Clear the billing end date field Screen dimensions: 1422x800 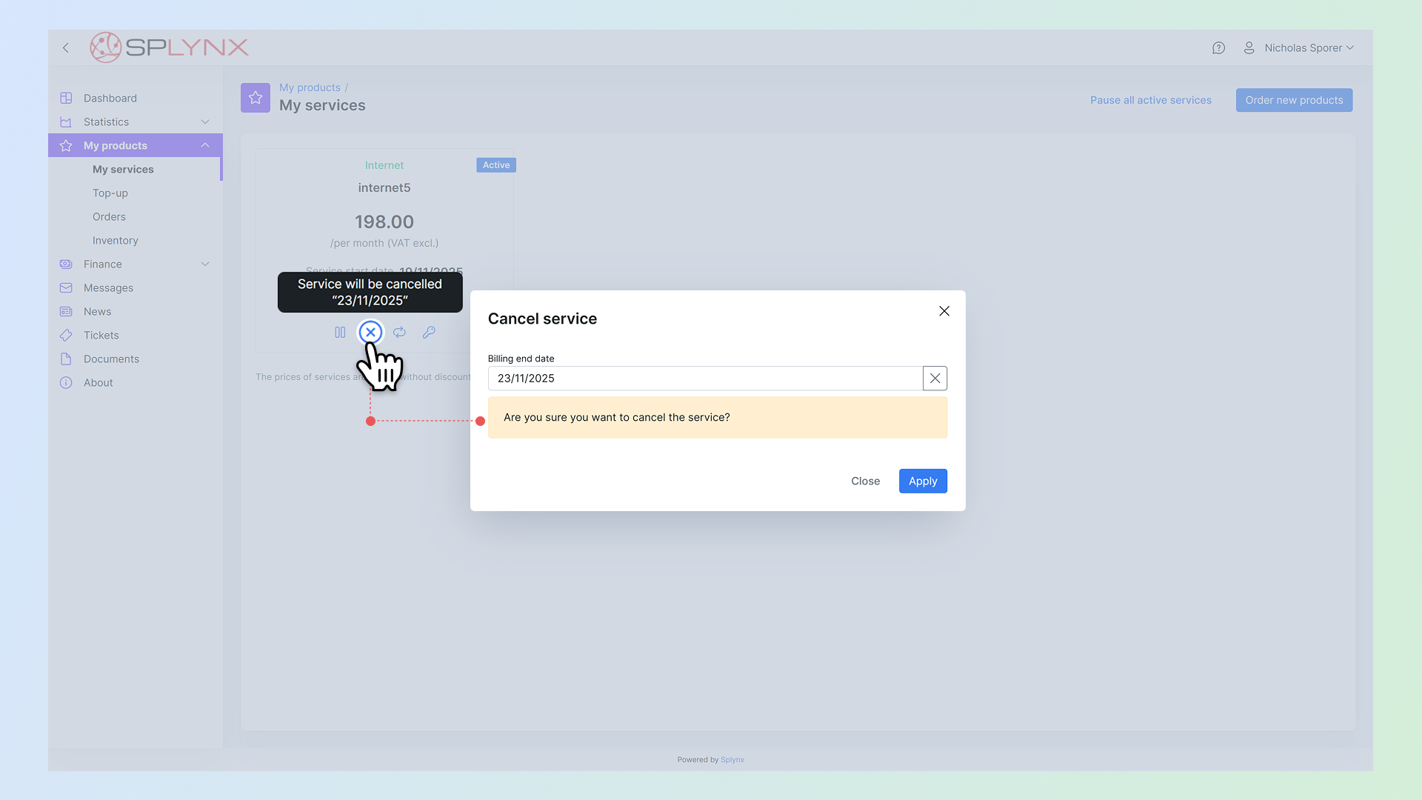point(935,379)
